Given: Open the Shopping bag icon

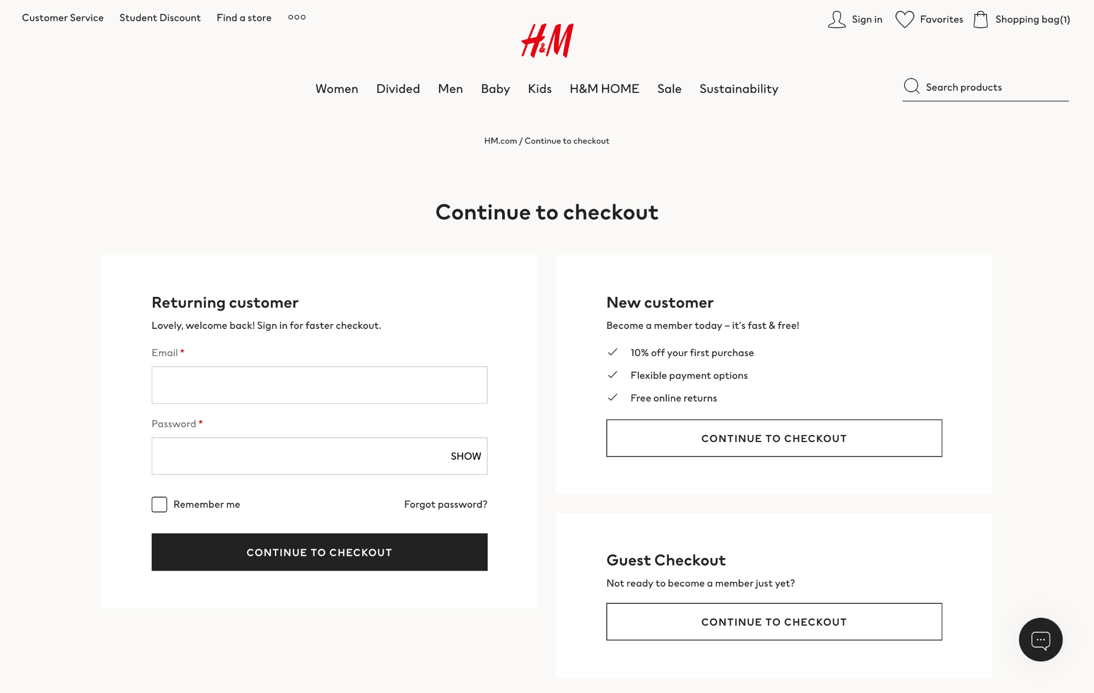Looking at the screenshot, I should pos(981,19).
